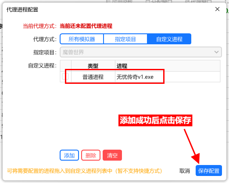Open the 指定项目 dropdown showing 魔兽世界
Viewport: 229px width, 183px height.
point(141,52)
